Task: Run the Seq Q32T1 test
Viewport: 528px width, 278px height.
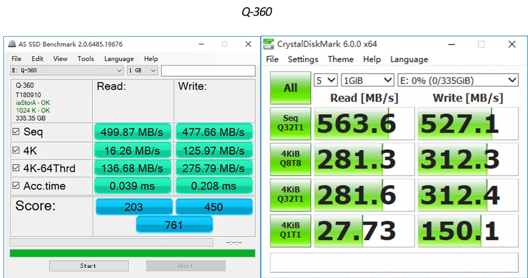Action: (290, 123)
